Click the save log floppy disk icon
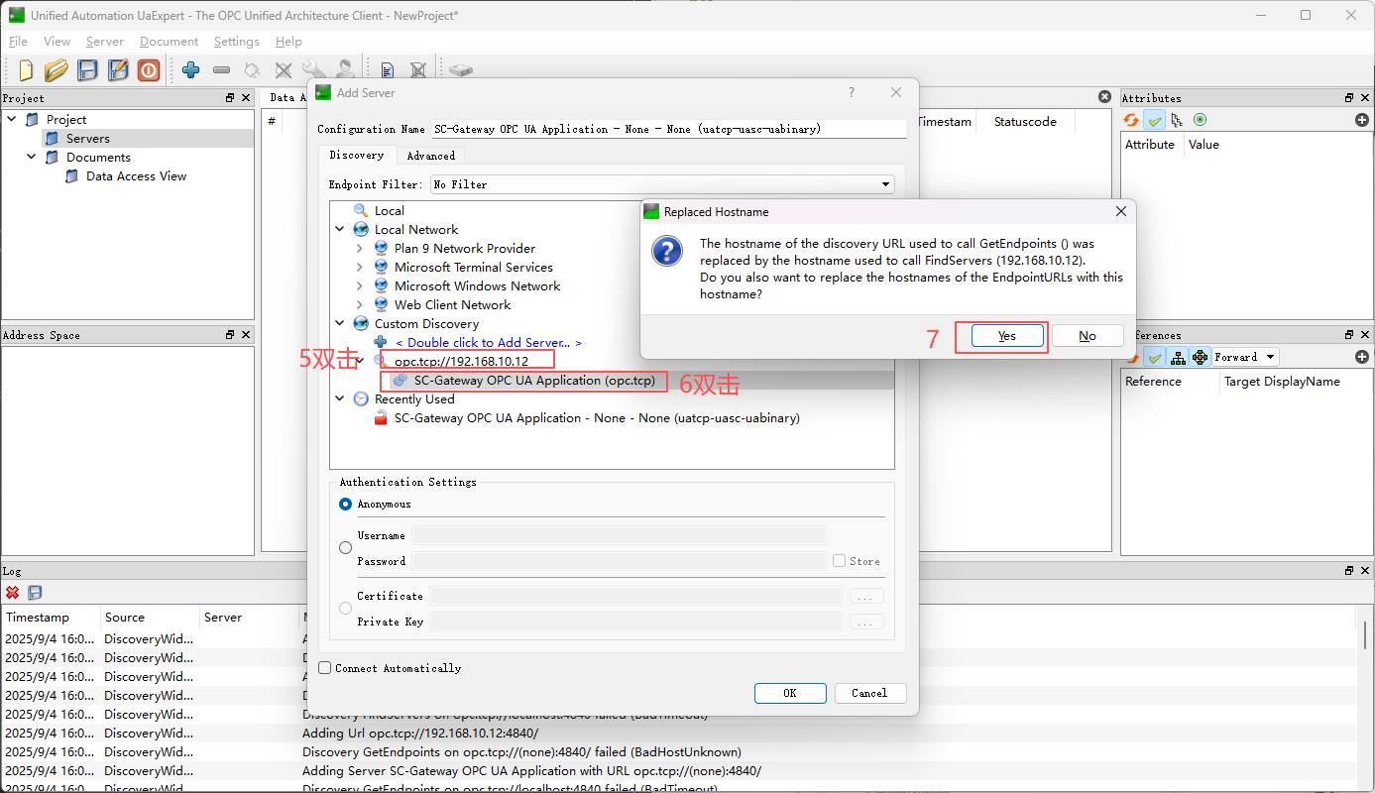The height and width of the screenshot is (793, 1375). 35,593
